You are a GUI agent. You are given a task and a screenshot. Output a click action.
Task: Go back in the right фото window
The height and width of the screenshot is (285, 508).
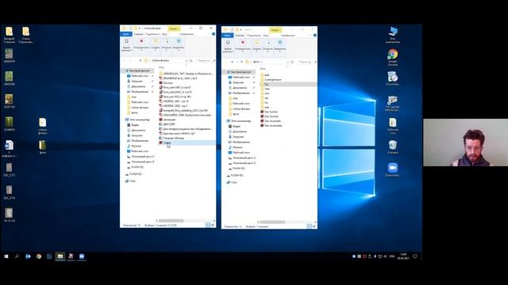pyautogui.click(x=225, y=62)
